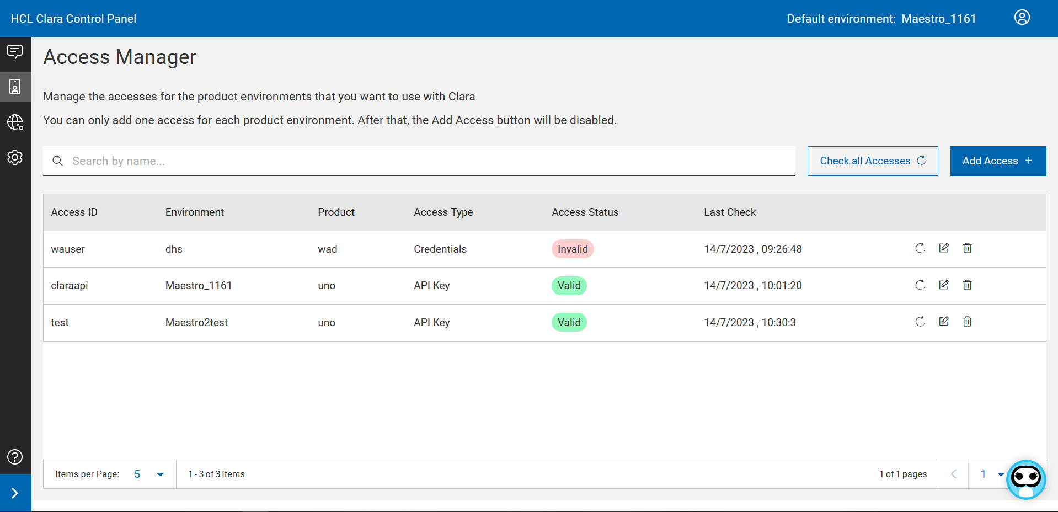1058x512 pixels.
Task: Click the Maestro2test environment cell
Action: [196, 323]
